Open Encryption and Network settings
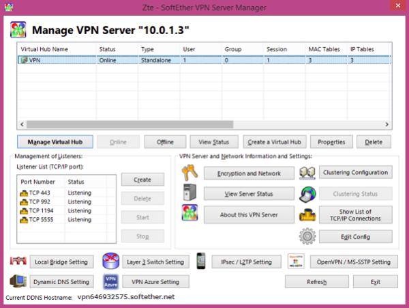 [x=249, y=173]
